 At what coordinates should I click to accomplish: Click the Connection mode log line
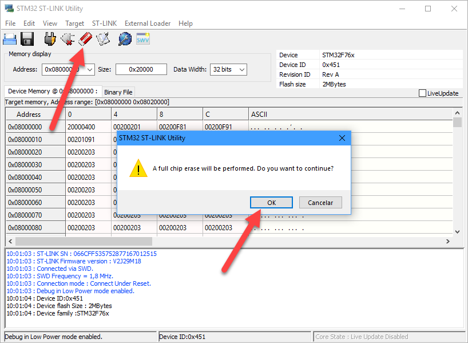click(79, 283)
